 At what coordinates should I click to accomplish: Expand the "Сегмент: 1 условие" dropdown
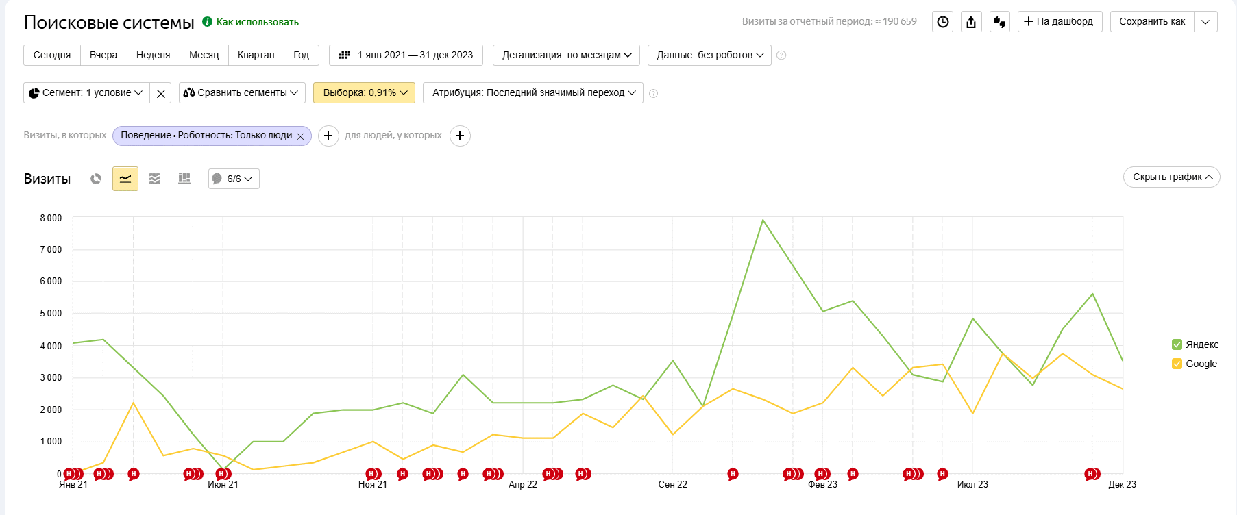coord(87,93)
